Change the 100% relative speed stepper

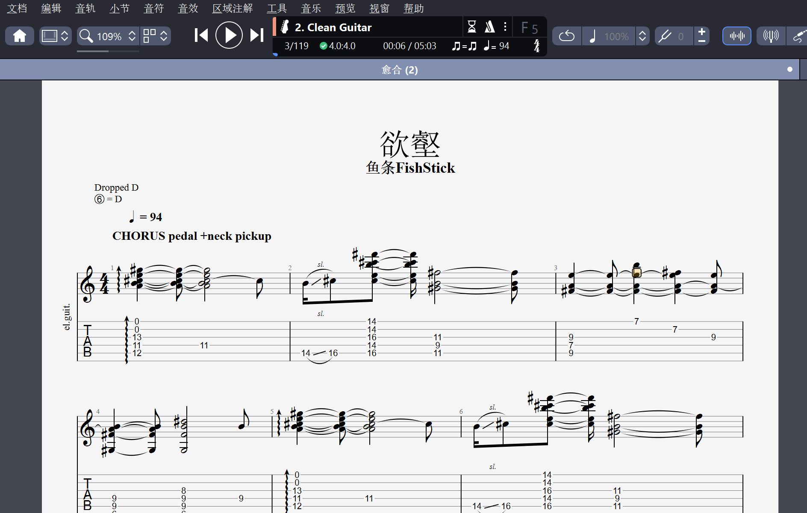point(642,36)
